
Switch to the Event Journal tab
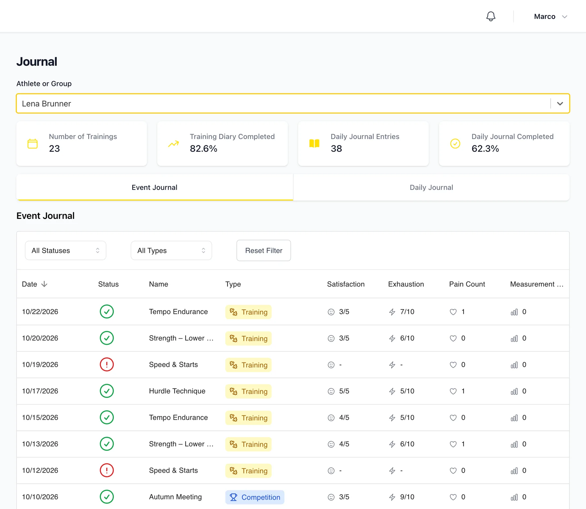[x=155, y=187]
